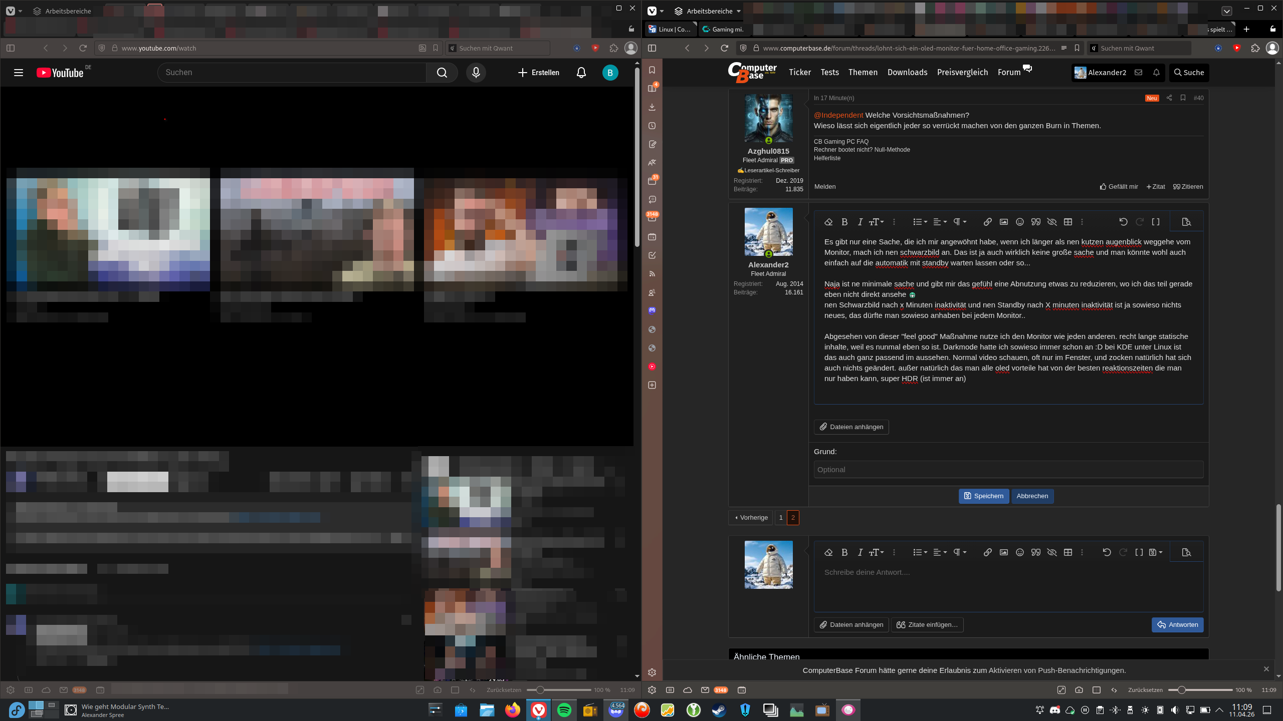This screenshot has width=1283, height=721.
Task: Expand font size dropdown in edit-post editor
Action: 876,222
